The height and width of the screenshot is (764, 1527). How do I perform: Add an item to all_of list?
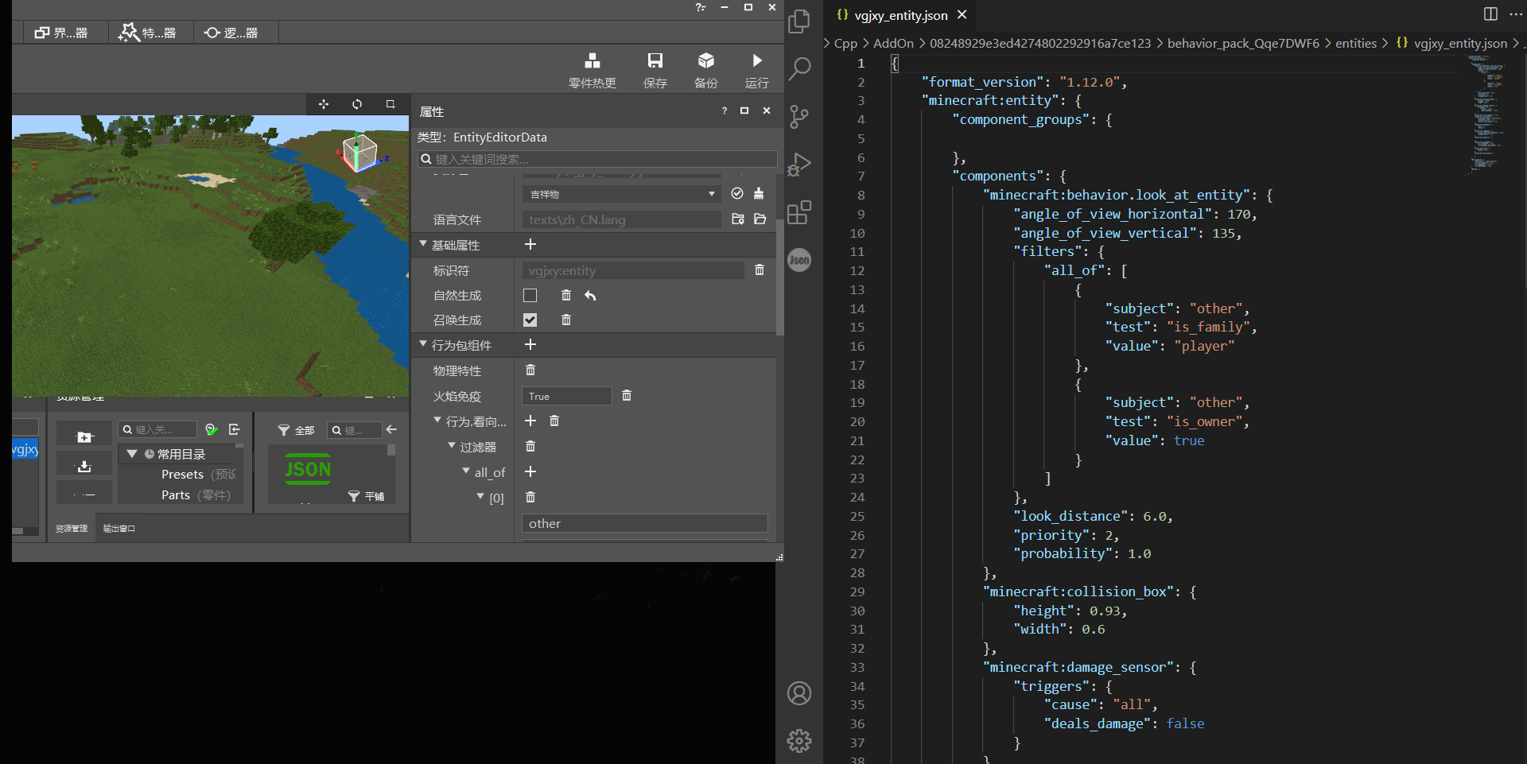pos(530,472)
